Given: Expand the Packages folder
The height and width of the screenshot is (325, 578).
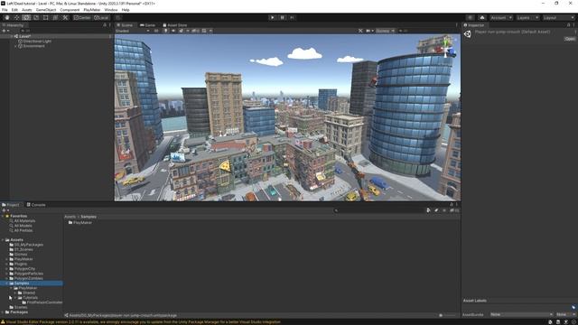Looking at the screenshot, I should pyautogui.click(x=3, y=312).
